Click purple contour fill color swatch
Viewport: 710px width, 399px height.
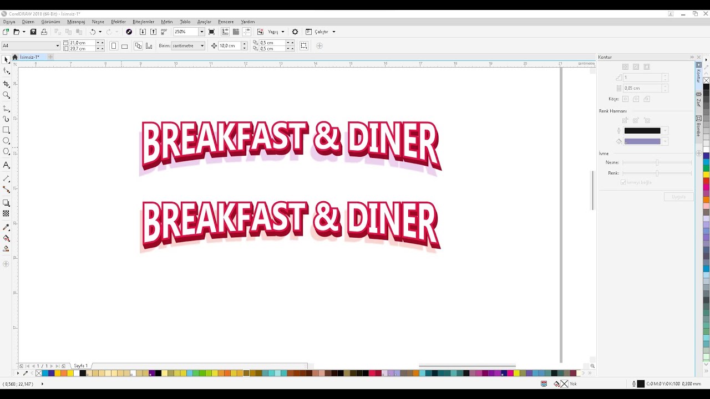pyautogui.click(x=642, y=141)
